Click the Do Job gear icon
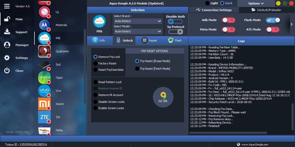Image resolution: width=295 pixels, height=147 pixels. [x=163, y=95]
